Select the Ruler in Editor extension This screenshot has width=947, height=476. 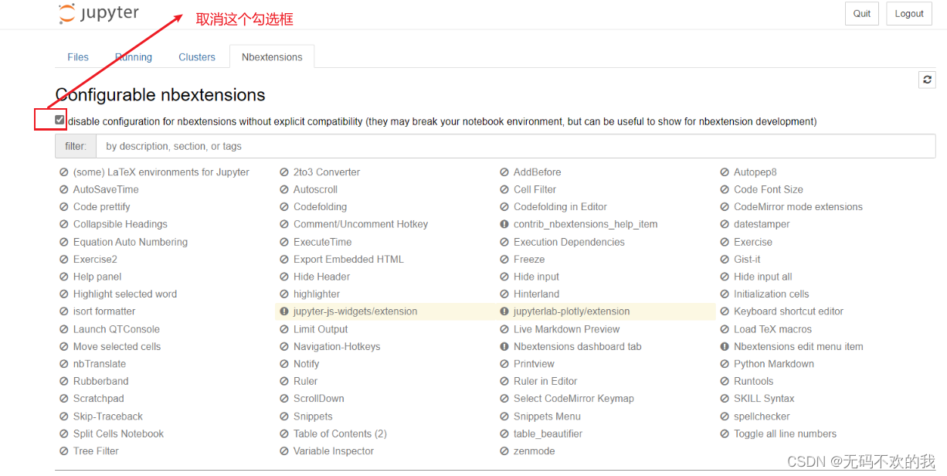[x=545, y=381]
